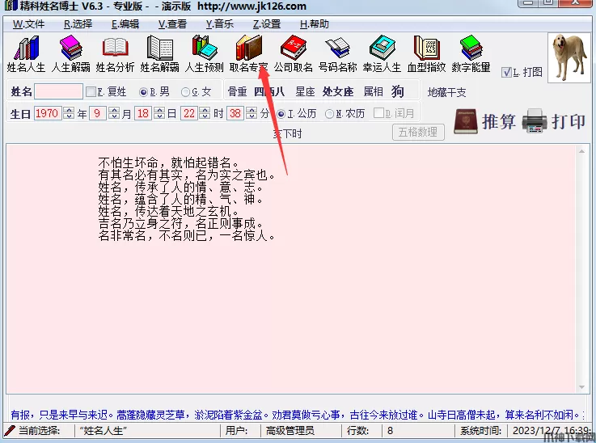Click the birth year field 1970

(48, 113)
